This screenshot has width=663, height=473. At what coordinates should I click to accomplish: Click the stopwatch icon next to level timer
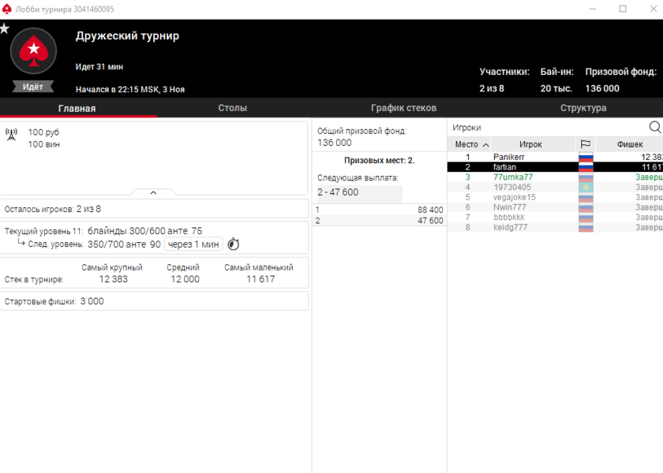point(233,244)
